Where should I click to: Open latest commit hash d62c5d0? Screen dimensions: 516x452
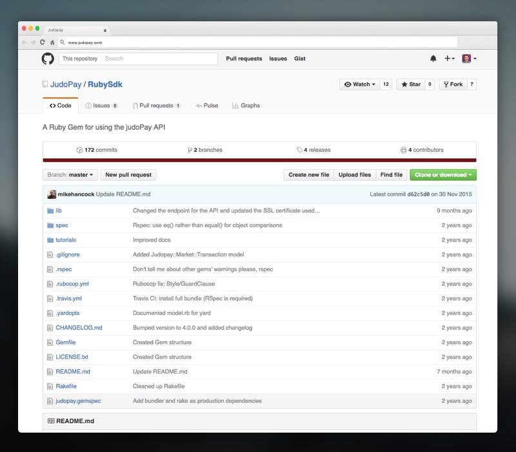point(418,194)
